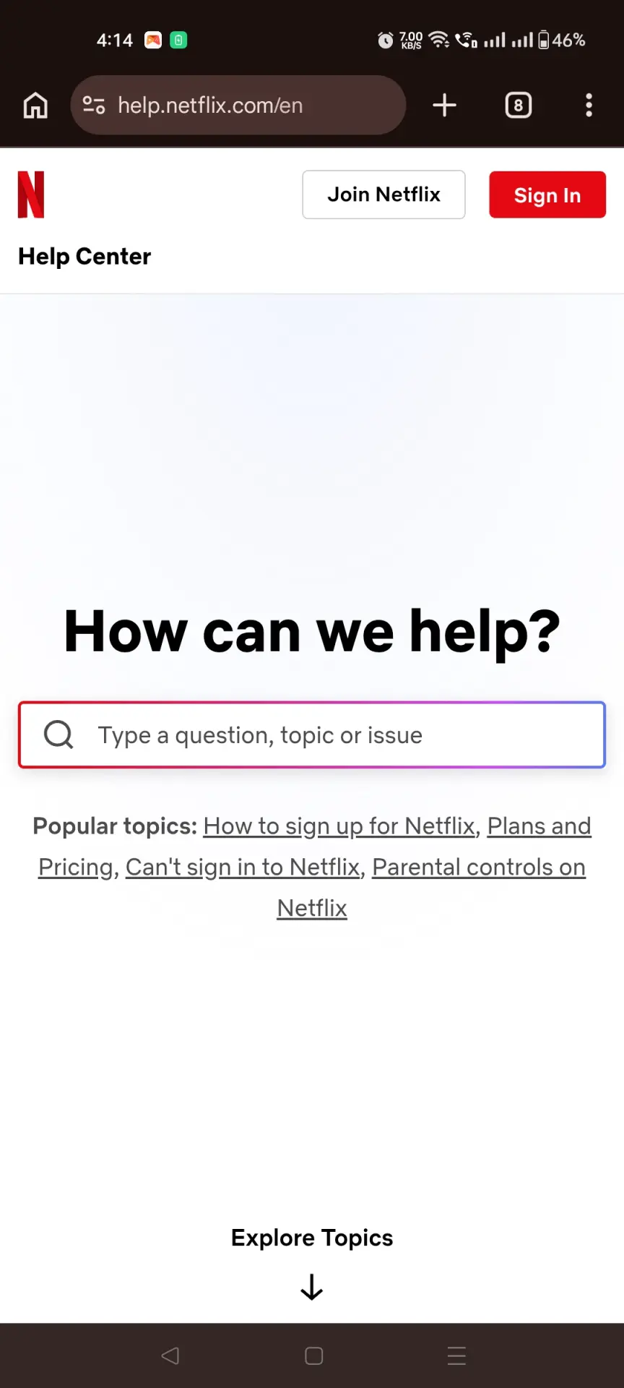Open the tab switcher showing 8 tabs
624x1388 pixels.
pos(518,106)
